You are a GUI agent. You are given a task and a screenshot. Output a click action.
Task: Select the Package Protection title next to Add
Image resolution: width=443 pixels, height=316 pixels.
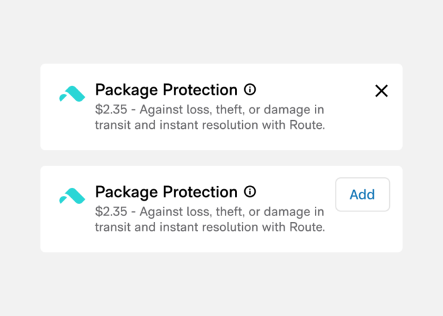(166, 193)
